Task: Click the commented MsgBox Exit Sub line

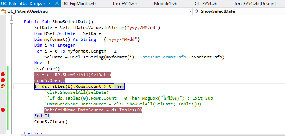Action: [x=129, y=98]
